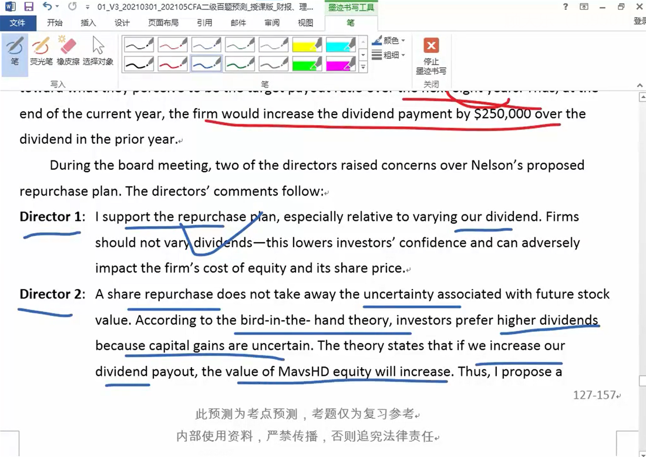Open Word Help question mark
Viewport: 646px width, 457px height.
point(566,6)
